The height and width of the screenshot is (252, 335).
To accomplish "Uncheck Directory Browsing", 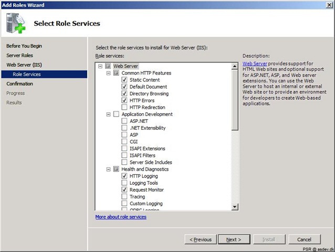I will pos(124,93).
